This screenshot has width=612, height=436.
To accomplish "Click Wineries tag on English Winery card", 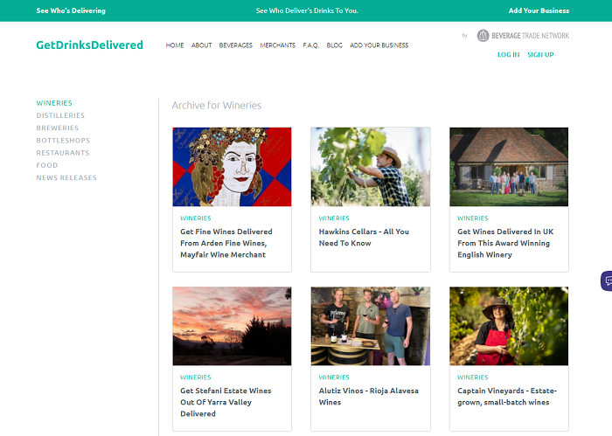I will [x=473, y=218].
